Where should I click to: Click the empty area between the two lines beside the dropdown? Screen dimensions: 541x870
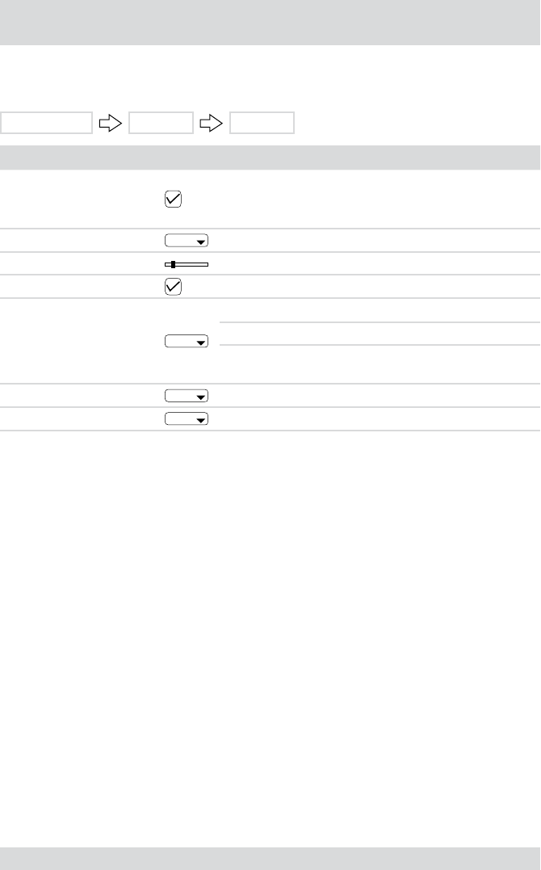click(x=380, y=333)
